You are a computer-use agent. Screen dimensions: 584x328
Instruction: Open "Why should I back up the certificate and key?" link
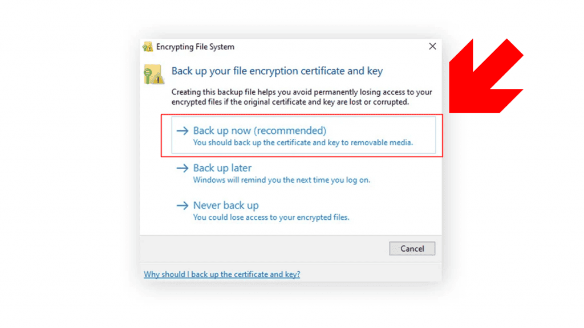tap(222, 274)
